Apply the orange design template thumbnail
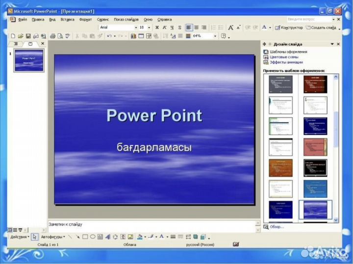This screenshot has width=353, height=264. pyautogui.click(x=280, y=168)
